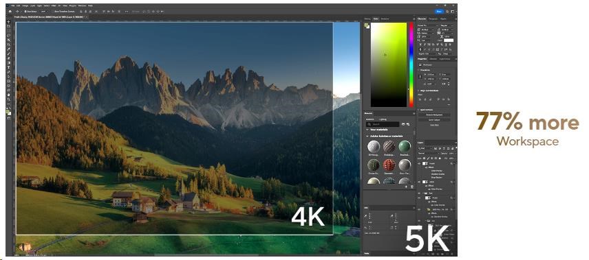Select the Type tool
Screen dimensions: 589x260
(x=8, y=67)
